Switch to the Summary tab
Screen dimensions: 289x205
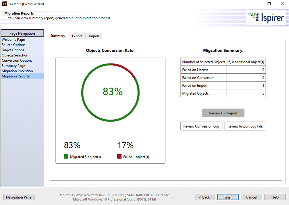coord(58,36)
